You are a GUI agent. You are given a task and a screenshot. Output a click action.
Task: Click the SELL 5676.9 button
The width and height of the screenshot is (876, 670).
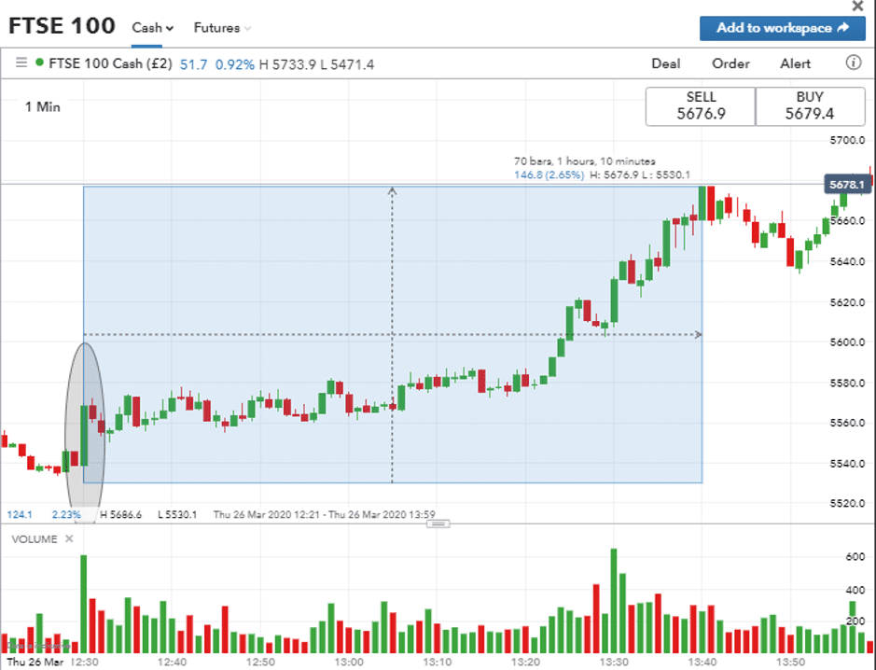pos(701,106)
